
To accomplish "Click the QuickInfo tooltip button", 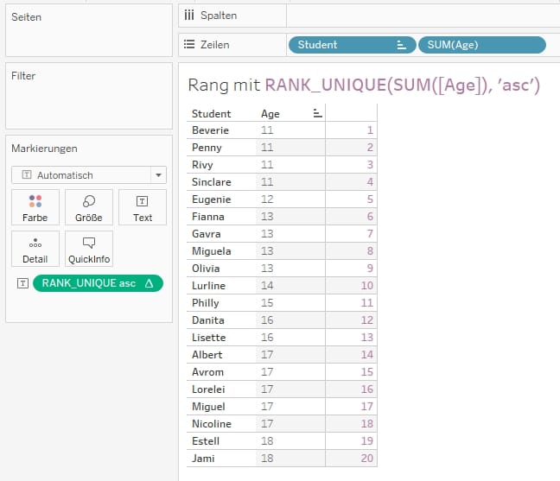I will (x=89, y=249).
